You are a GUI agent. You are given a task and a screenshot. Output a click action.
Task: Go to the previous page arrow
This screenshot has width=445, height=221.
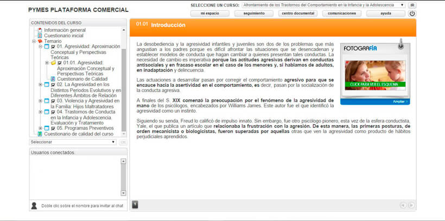pyautogui.click(x=403, y=205)
